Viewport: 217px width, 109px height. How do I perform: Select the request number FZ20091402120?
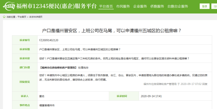(49, 40)
